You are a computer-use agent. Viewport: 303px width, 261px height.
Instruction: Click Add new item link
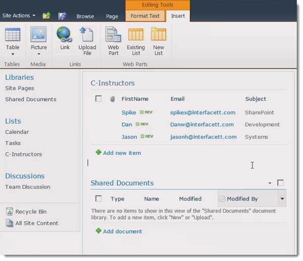click(121, 153)
